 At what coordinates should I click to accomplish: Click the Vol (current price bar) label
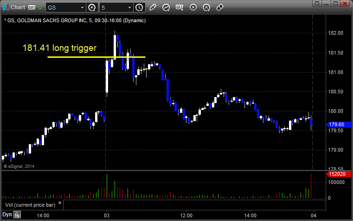(x=30, y=205)
